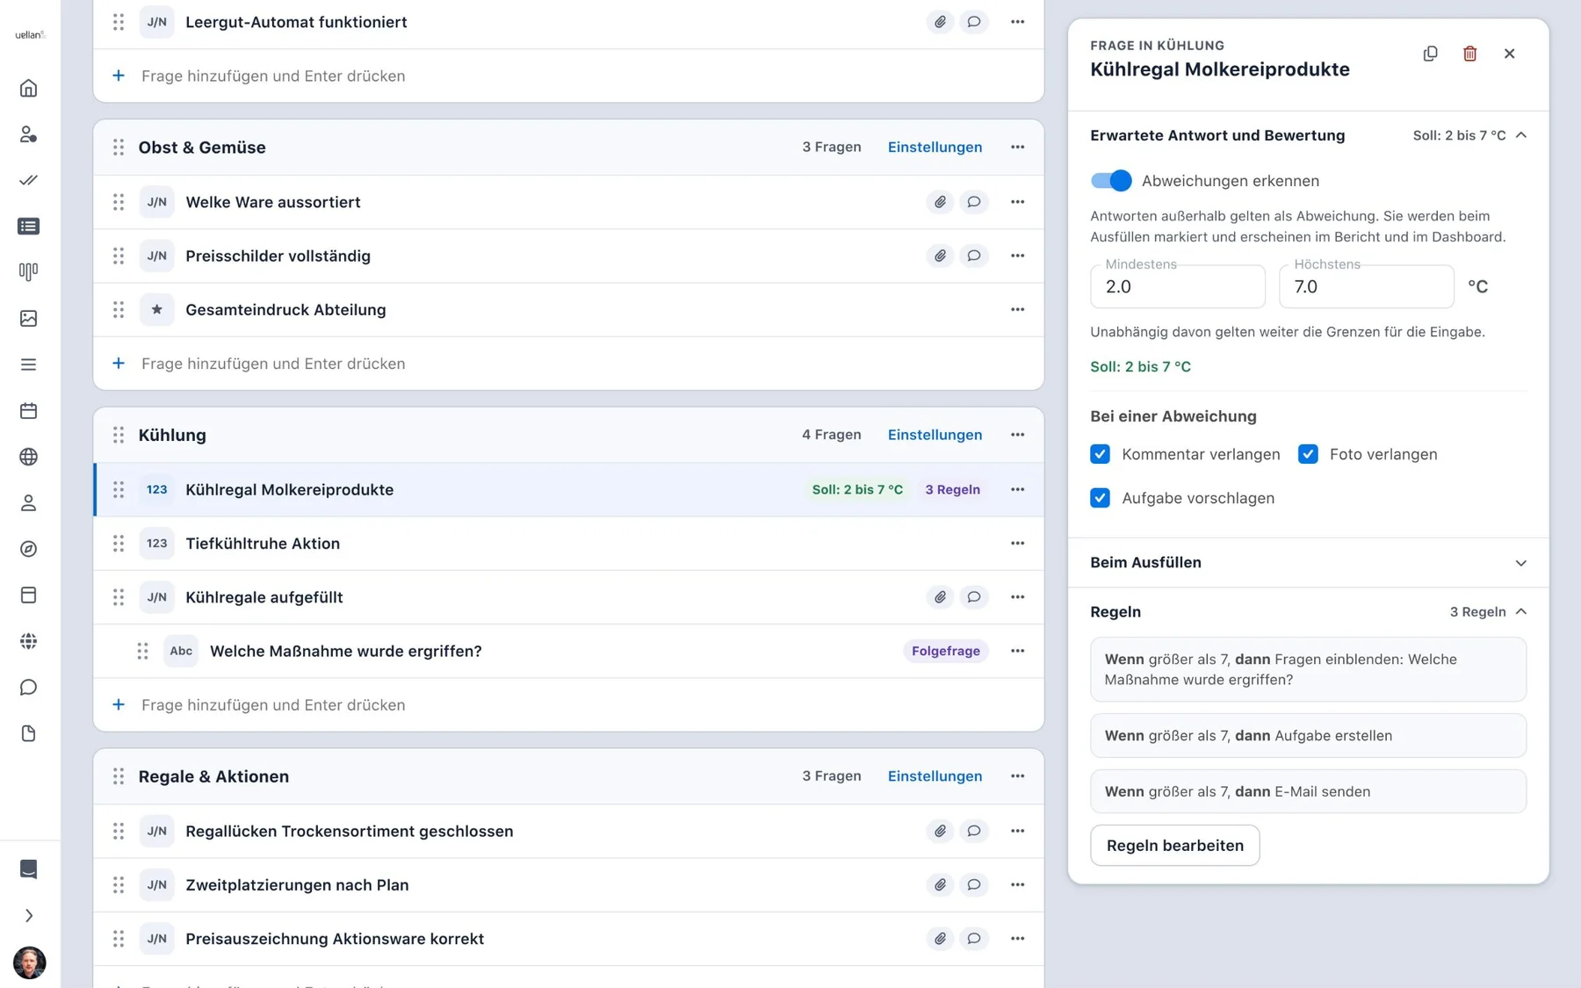Click the Regeln bearbeiten button
Viewport: 1581px width, 988px height.
coord(1174,845)
